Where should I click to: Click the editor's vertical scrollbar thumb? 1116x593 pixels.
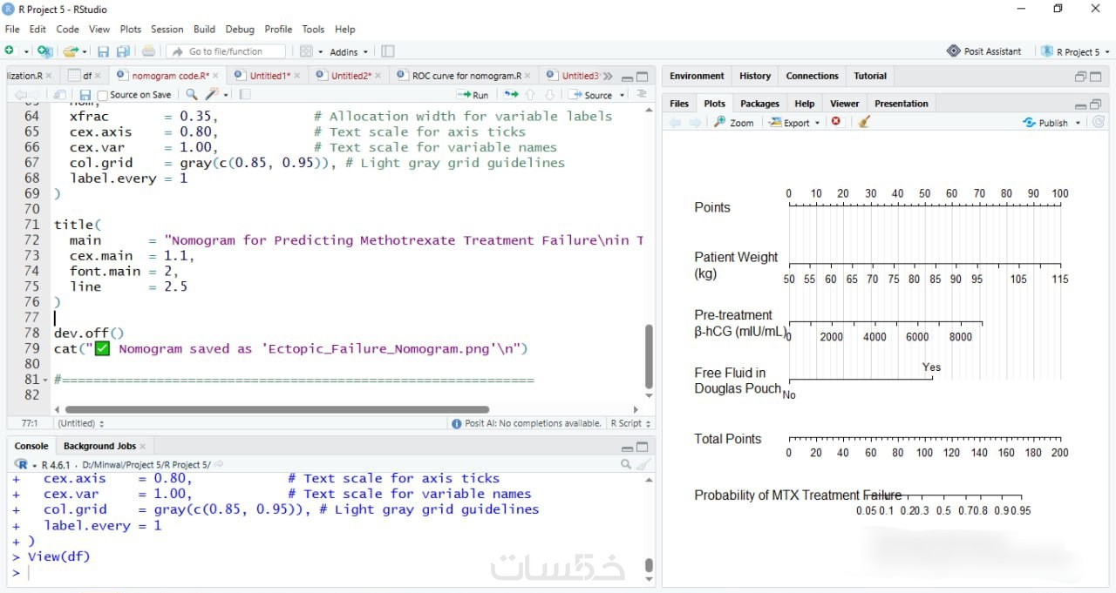[x=649, y=355]
